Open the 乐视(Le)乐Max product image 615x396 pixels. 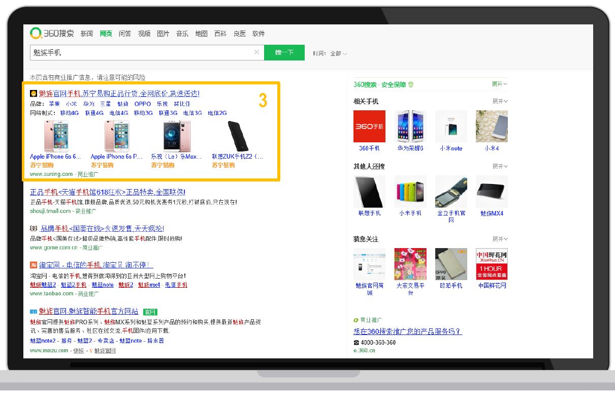176,136
